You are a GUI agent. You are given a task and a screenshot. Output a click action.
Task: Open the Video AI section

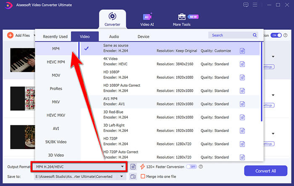(x=147, y=20)
